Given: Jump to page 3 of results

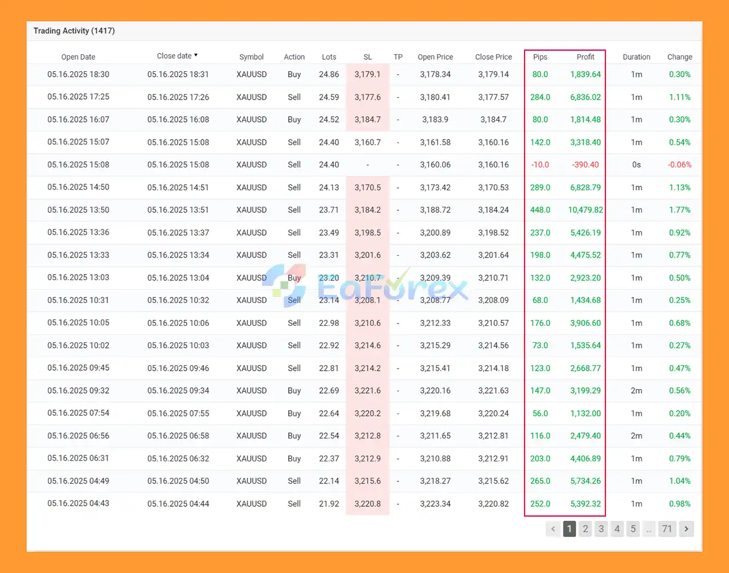Looking at the screenshot, I should (x=601, y=529).
